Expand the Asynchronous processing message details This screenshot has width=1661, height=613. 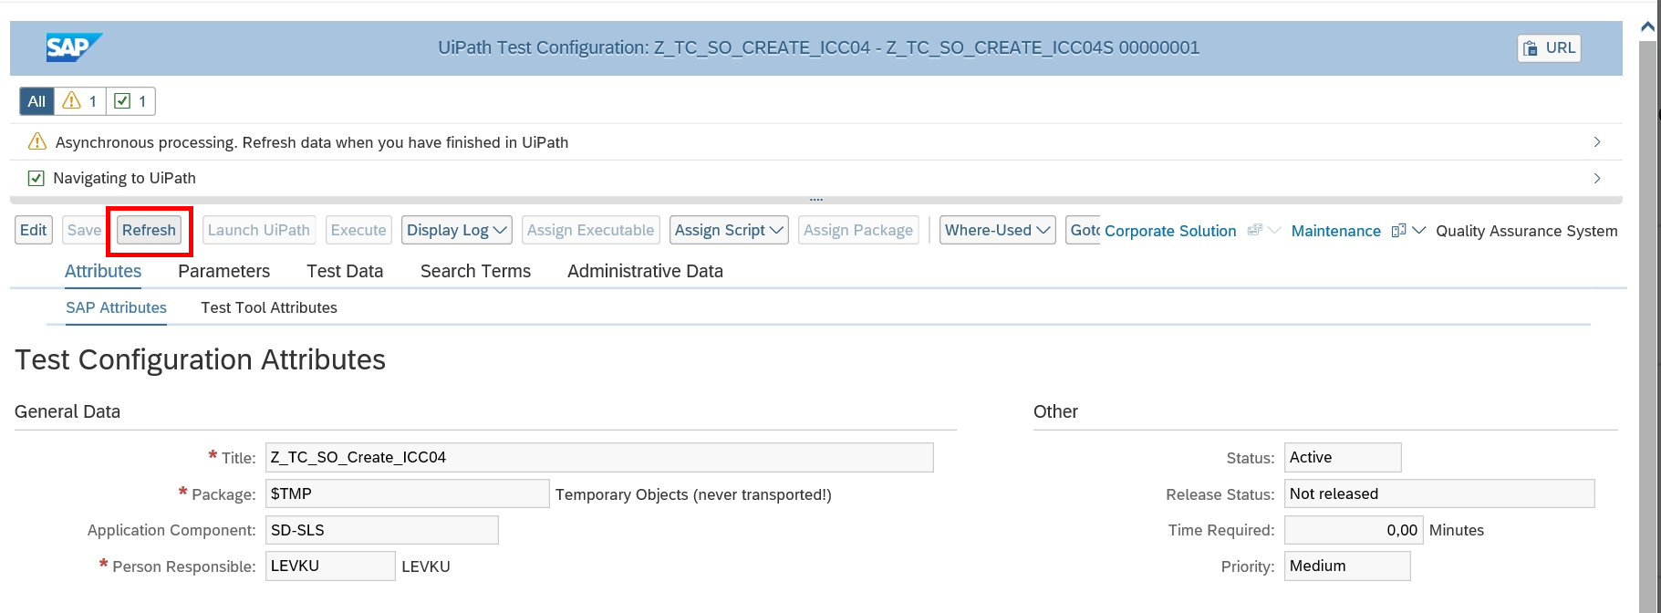pyautogui.click(x=1596, y=142)
